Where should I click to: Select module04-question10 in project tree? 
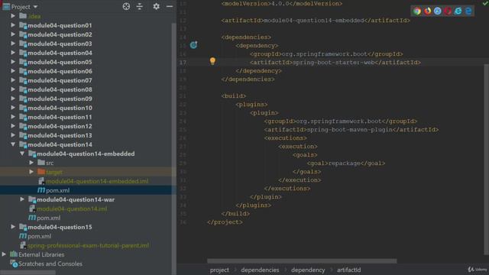point(60,108)
